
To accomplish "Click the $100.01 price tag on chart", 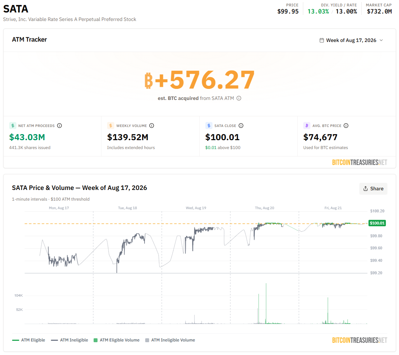I will point(377,223).
